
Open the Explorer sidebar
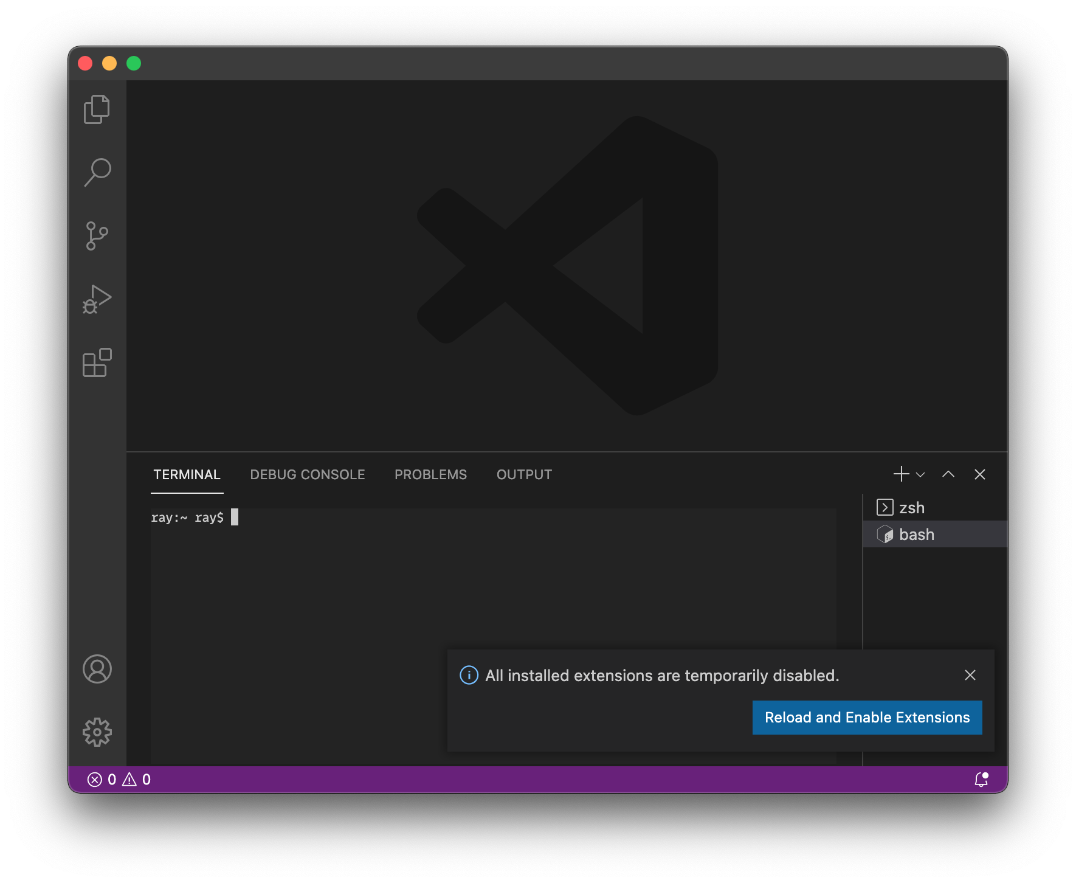(97, 110)
